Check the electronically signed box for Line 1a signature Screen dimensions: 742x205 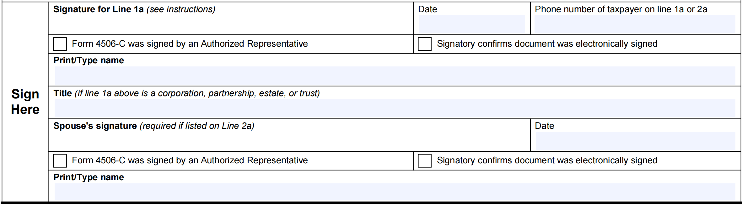425,44
